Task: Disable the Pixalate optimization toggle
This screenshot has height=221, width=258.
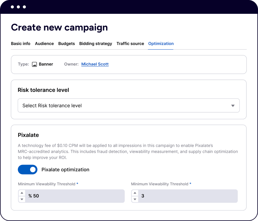Action: tap(28, 170)
